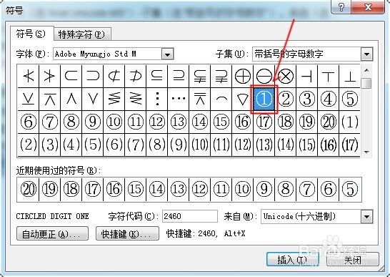Viewport: 390px width, 277px height.
Task: Pick the subset-or-equal symbol ⊆
Action: pyautogui.click(x=156, y=76)
